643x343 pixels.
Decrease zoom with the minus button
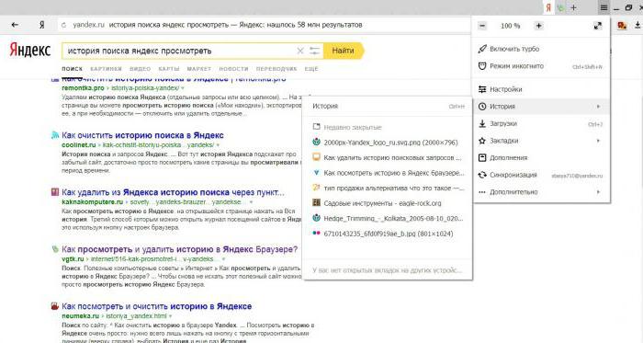click(482, 26)
